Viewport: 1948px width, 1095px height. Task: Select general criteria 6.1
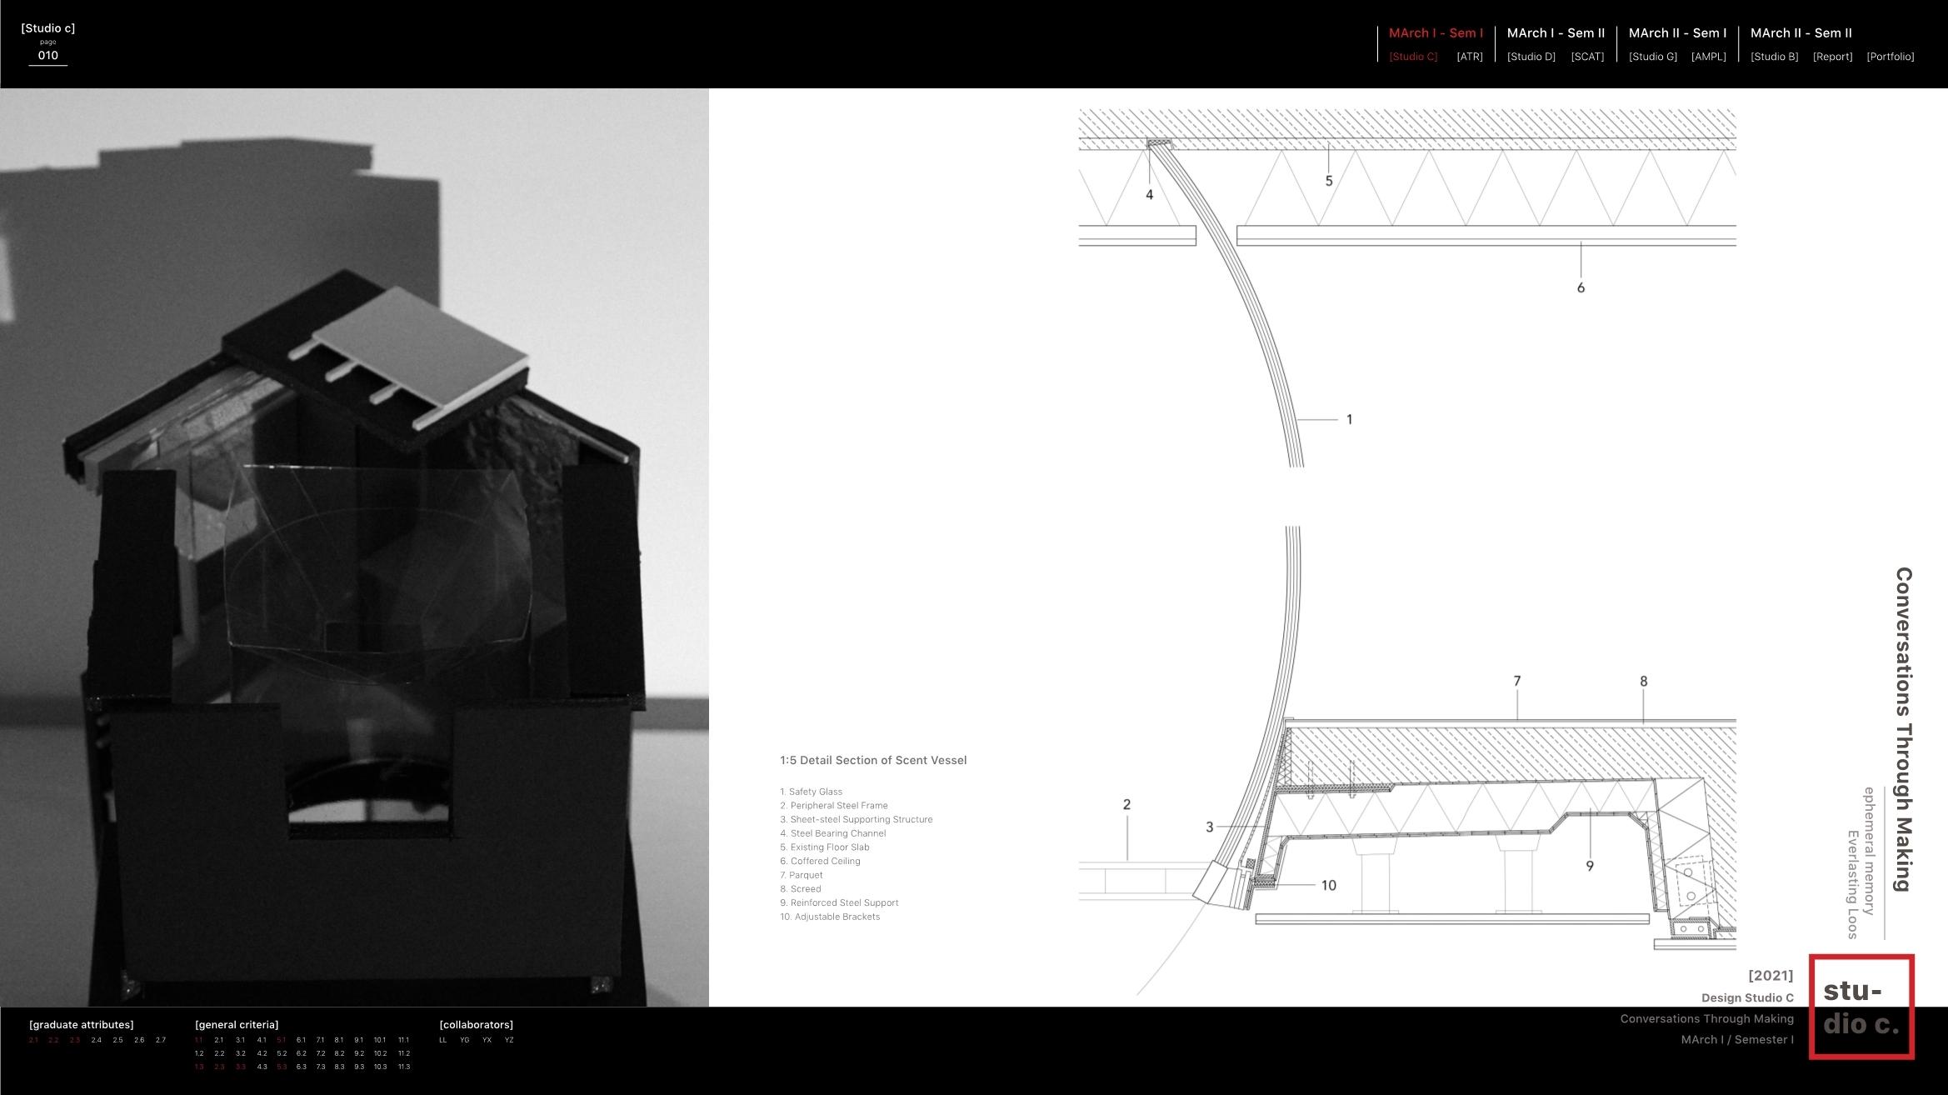[301, 1040]
